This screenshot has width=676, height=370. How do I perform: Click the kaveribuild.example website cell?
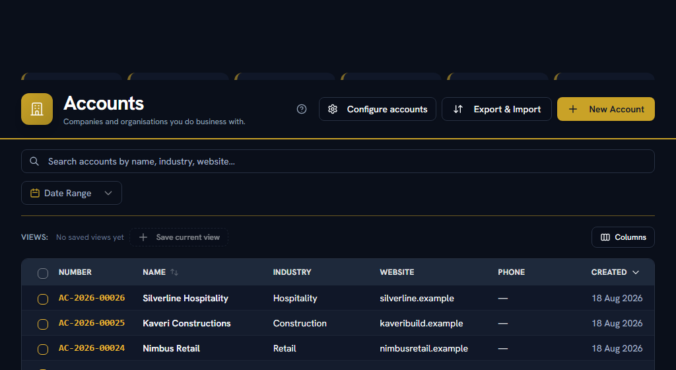pos(421,324)
